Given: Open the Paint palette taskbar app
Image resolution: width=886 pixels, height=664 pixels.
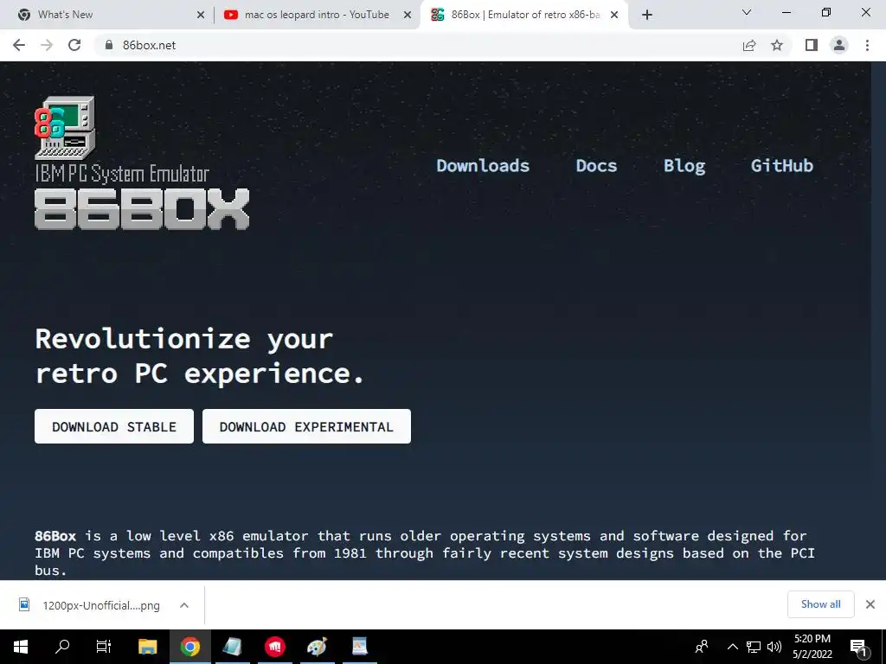Looking at the screenshot, I should pyautogui.click(x=317, y=647).
